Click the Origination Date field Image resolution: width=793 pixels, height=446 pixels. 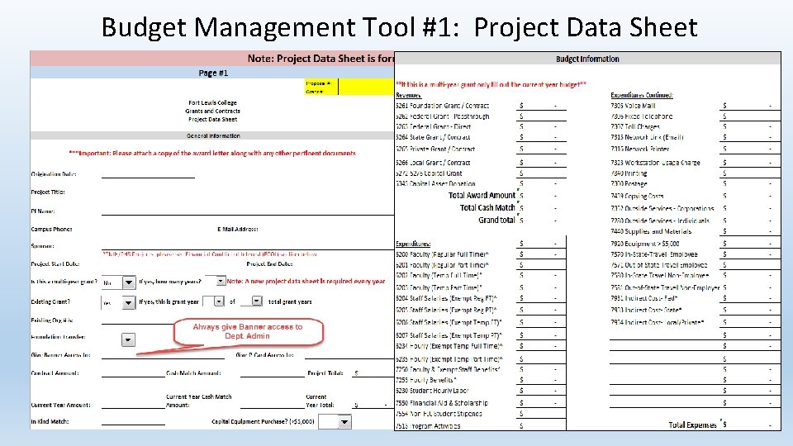pyautogui.click(x=148, y=173)
